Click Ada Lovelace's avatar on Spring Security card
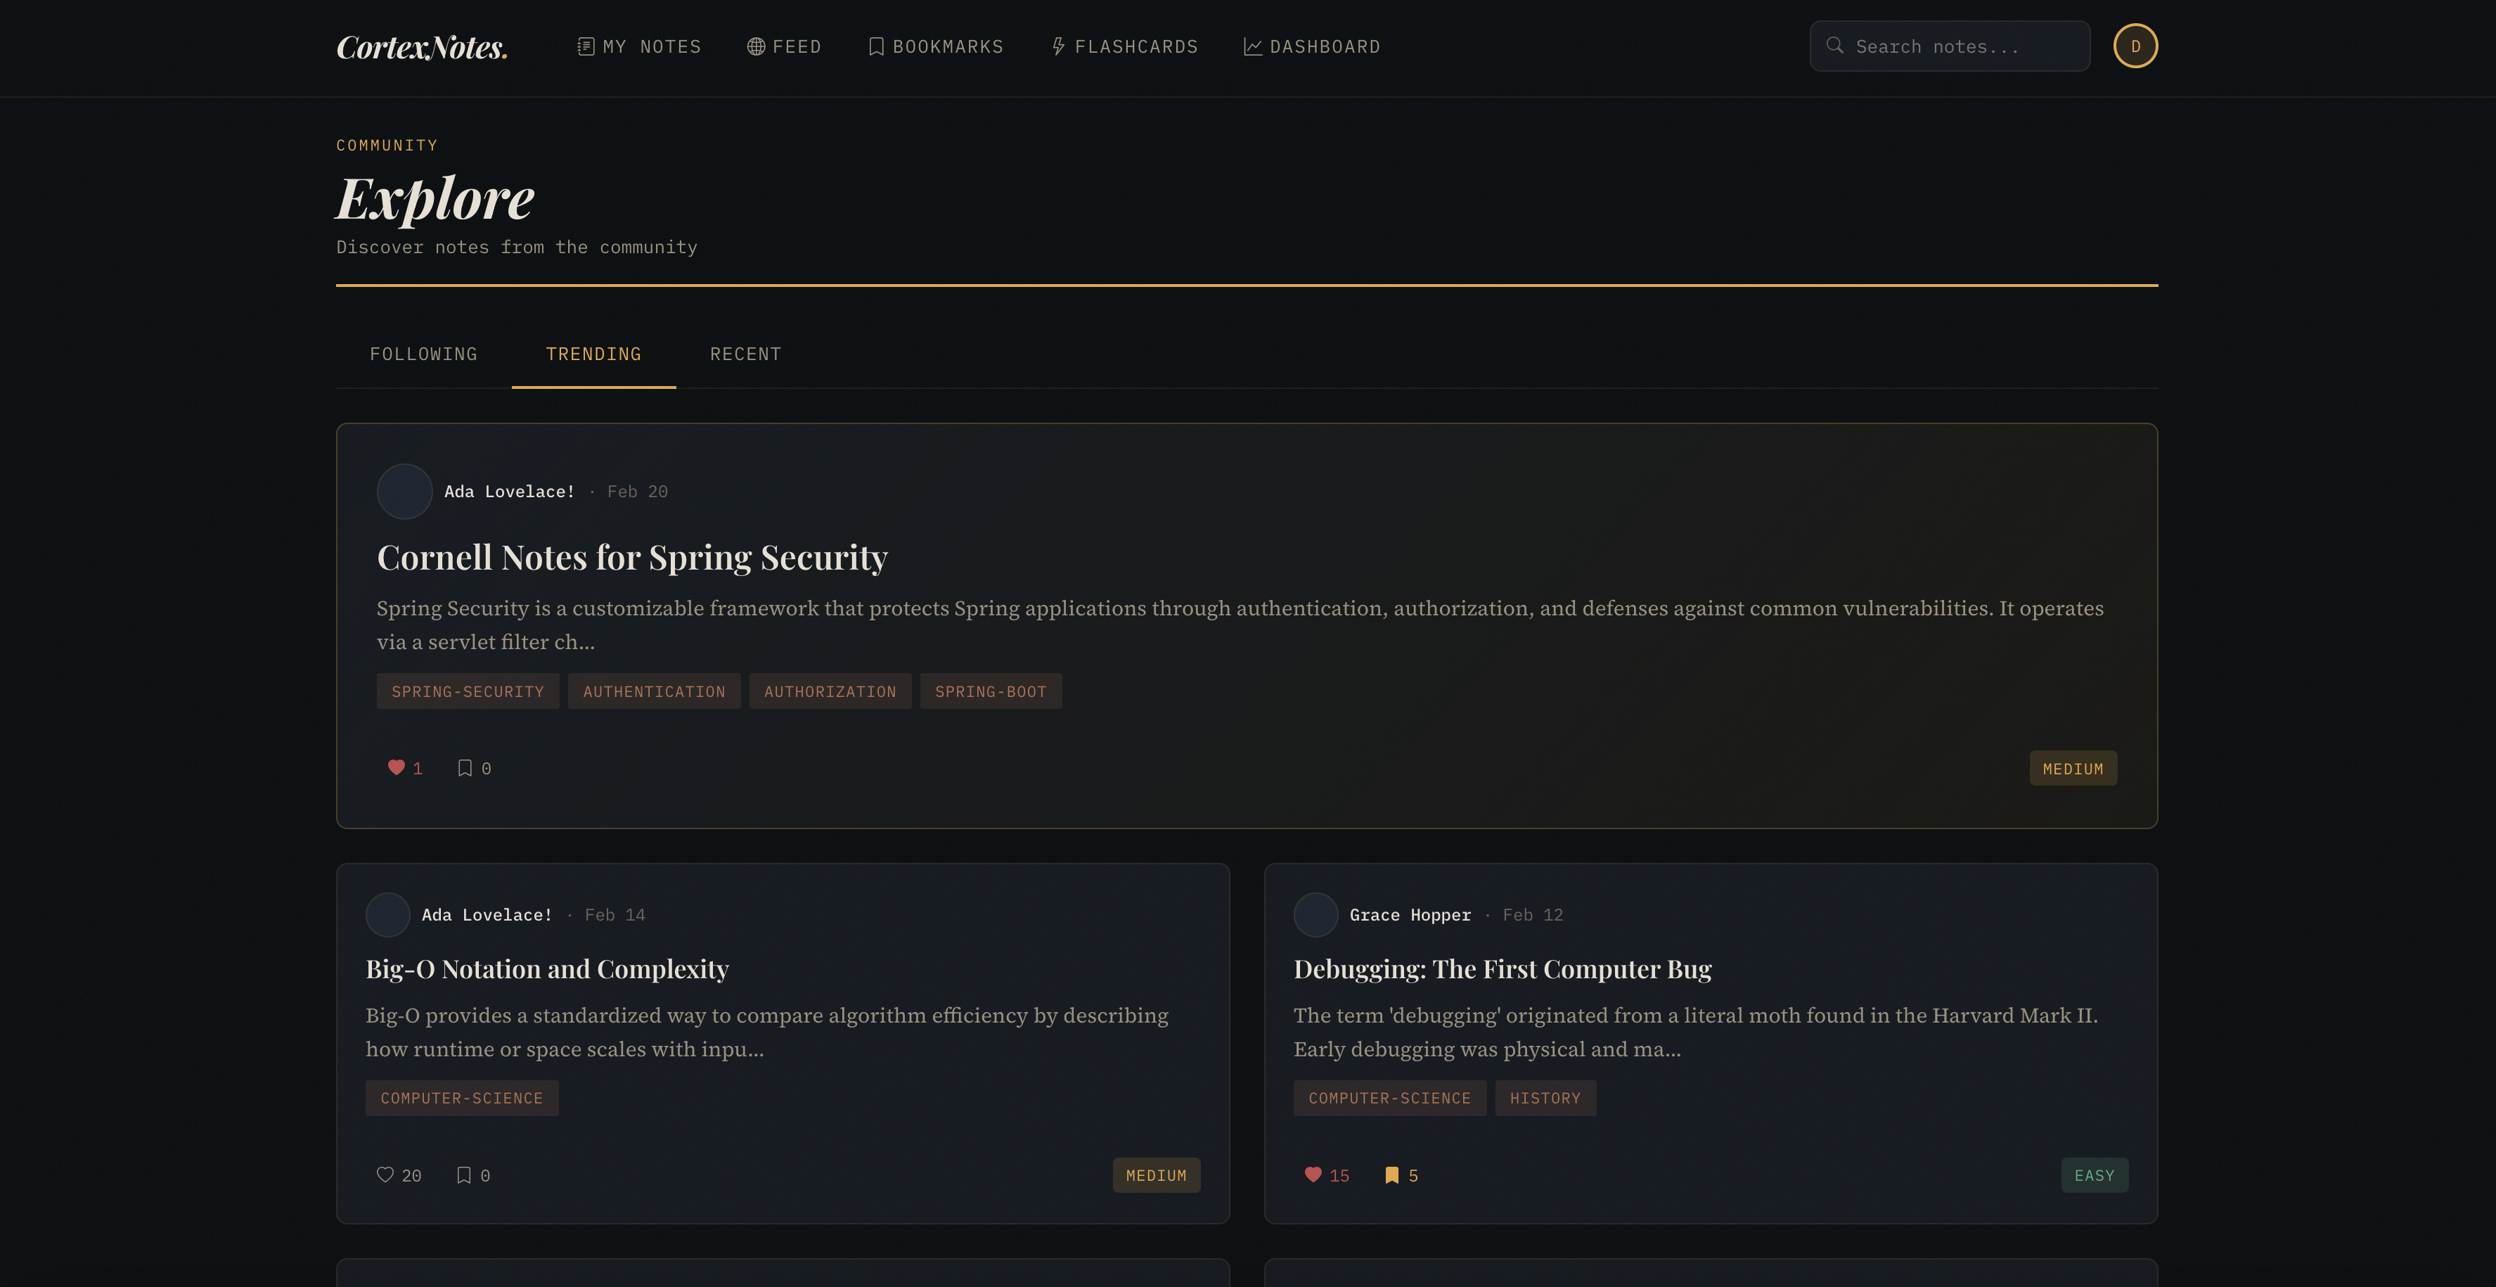This screenshot has width=2496, height=1287. 404,492
